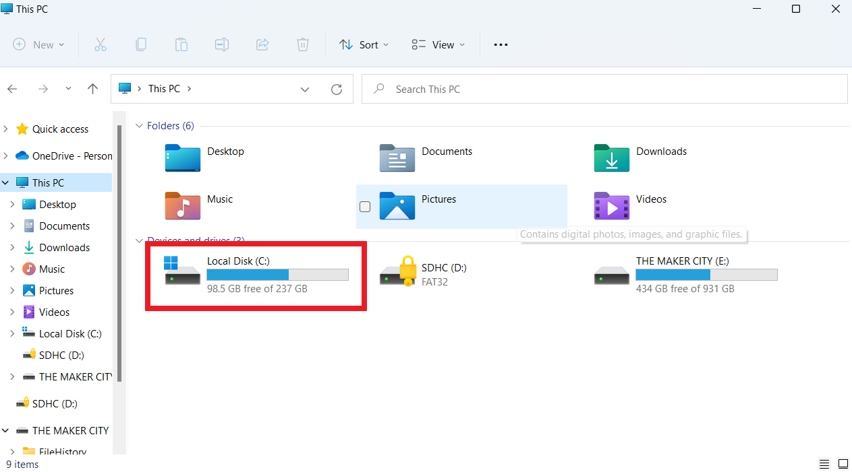Screen dimensions: 852x472
Task: Open the Documents folder in main pane
Action: click(x=426, y=158)
